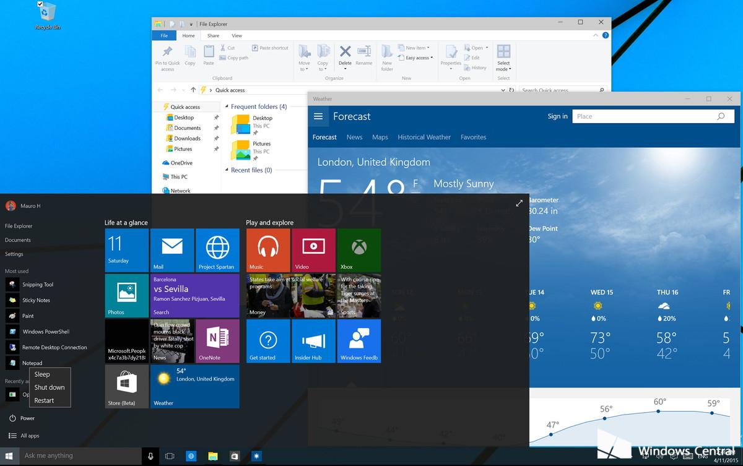This screenshot has height=466, width=743.
Task: Open the Weather app hamburger menu
Action: click(x=318, y=116)
